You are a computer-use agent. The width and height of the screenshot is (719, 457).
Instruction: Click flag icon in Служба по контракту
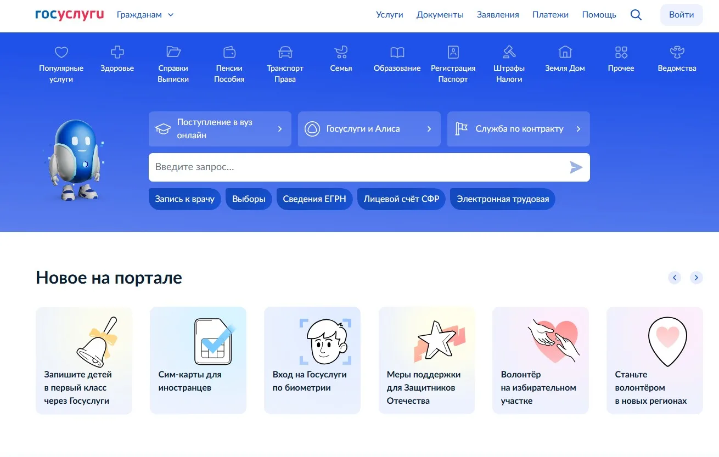462,129
